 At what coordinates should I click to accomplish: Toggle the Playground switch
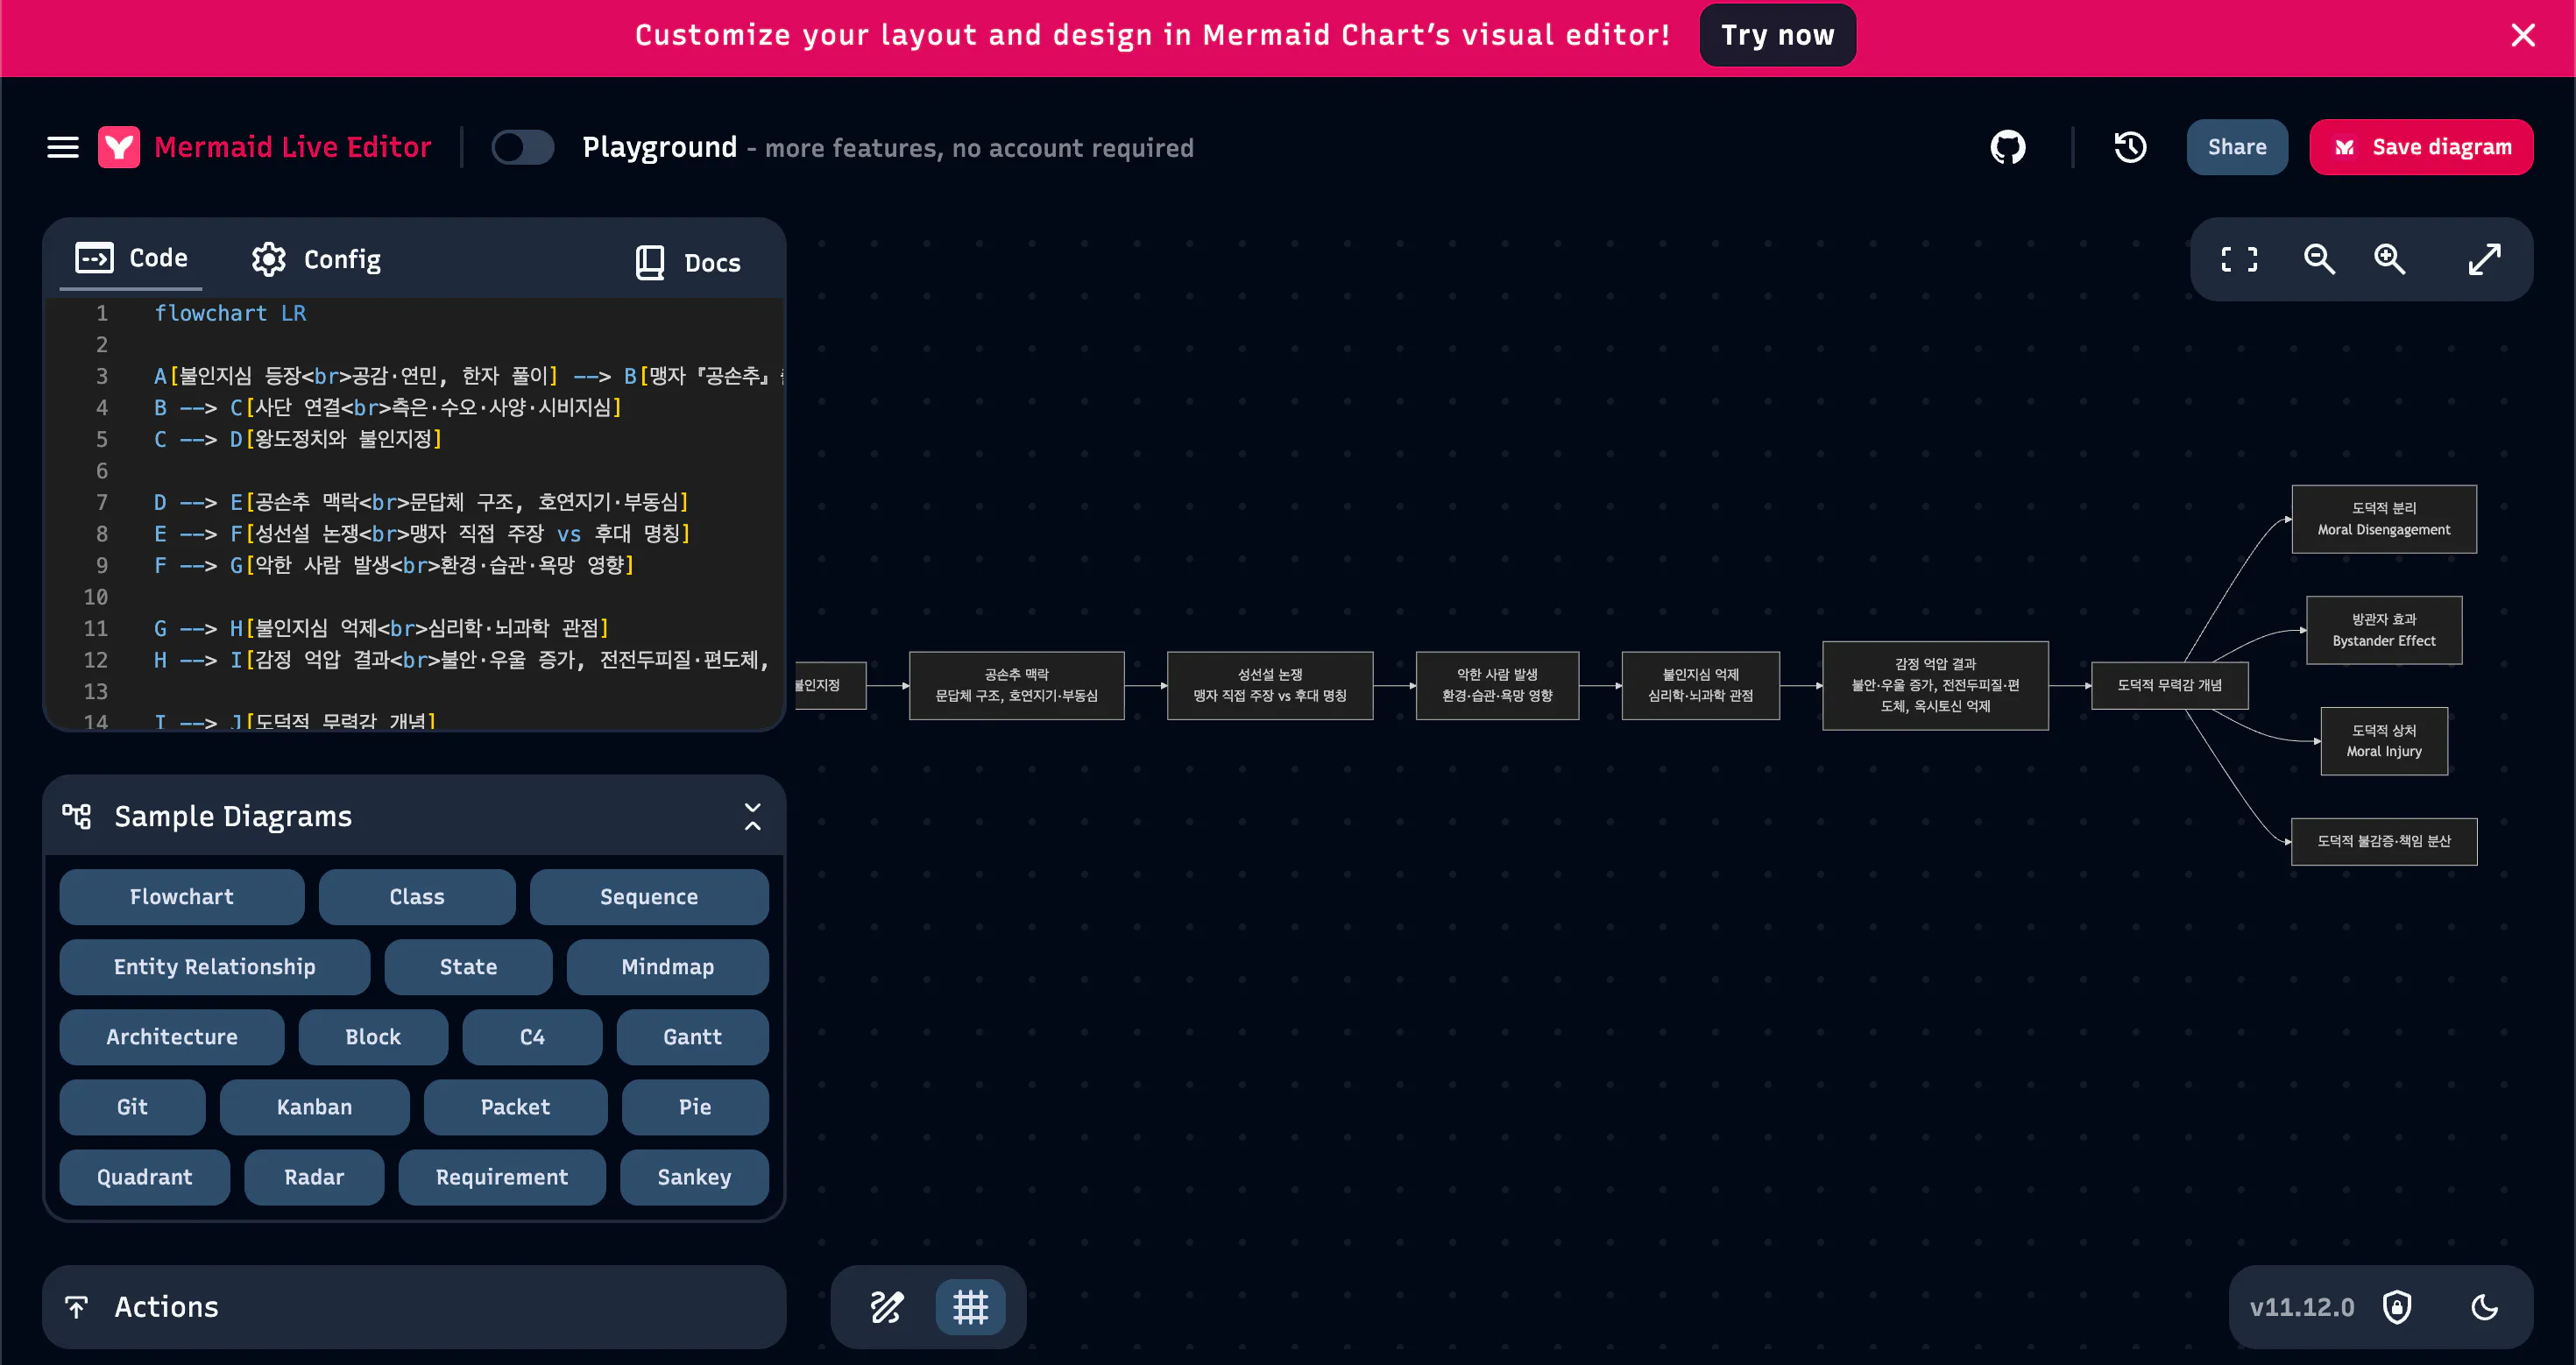point(523,147)
